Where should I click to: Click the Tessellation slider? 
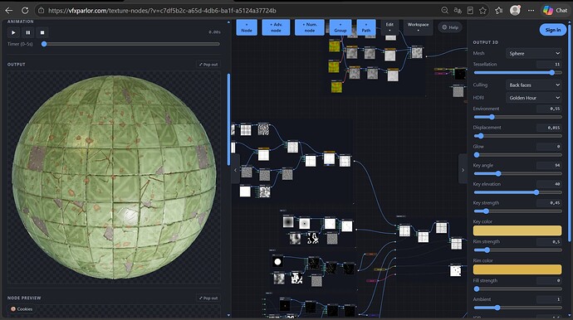[x=517, y=73]
